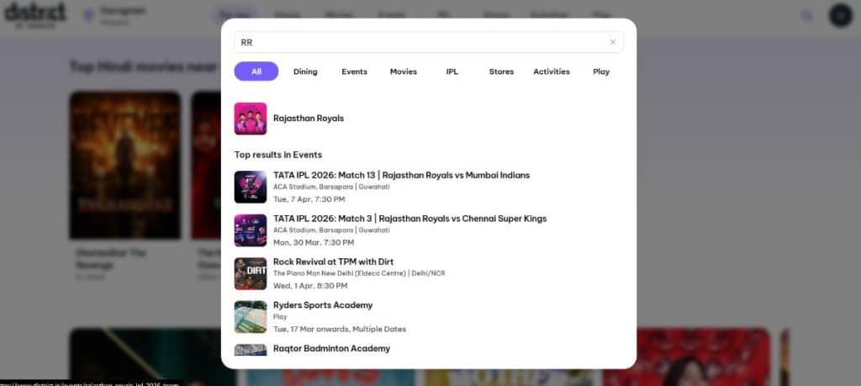Image resolution: width=861 pixels, height=386 pixels.
Task: Click the District logo in the background page
Action: tap(35, 13)
